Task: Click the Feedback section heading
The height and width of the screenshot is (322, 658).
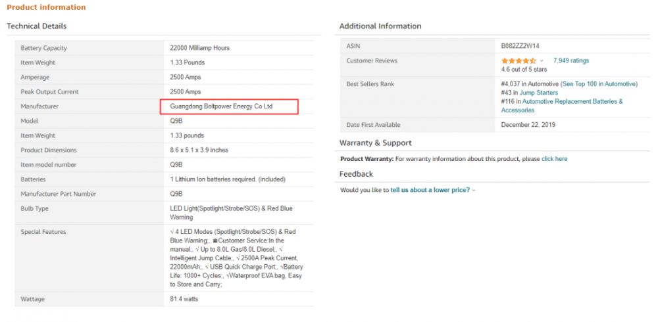Action: coord(356,174)
